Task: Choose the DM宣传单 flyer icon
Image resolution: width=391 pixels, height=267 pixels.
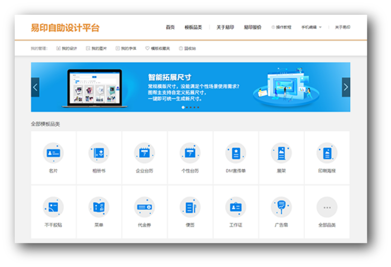Action: [236, 153]
